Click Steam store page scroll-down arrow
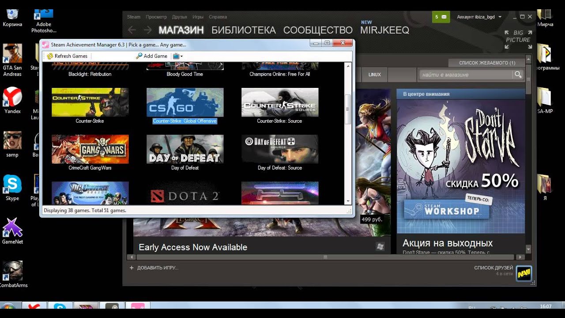Viewport: 565px width, 318px height. 528,250
